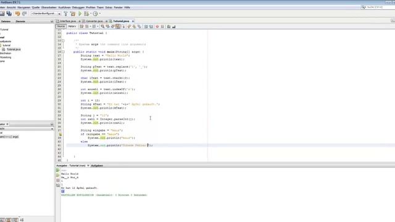Close the Converter.java editor tab
Screen dimensions: 395x222
(106, 21)
